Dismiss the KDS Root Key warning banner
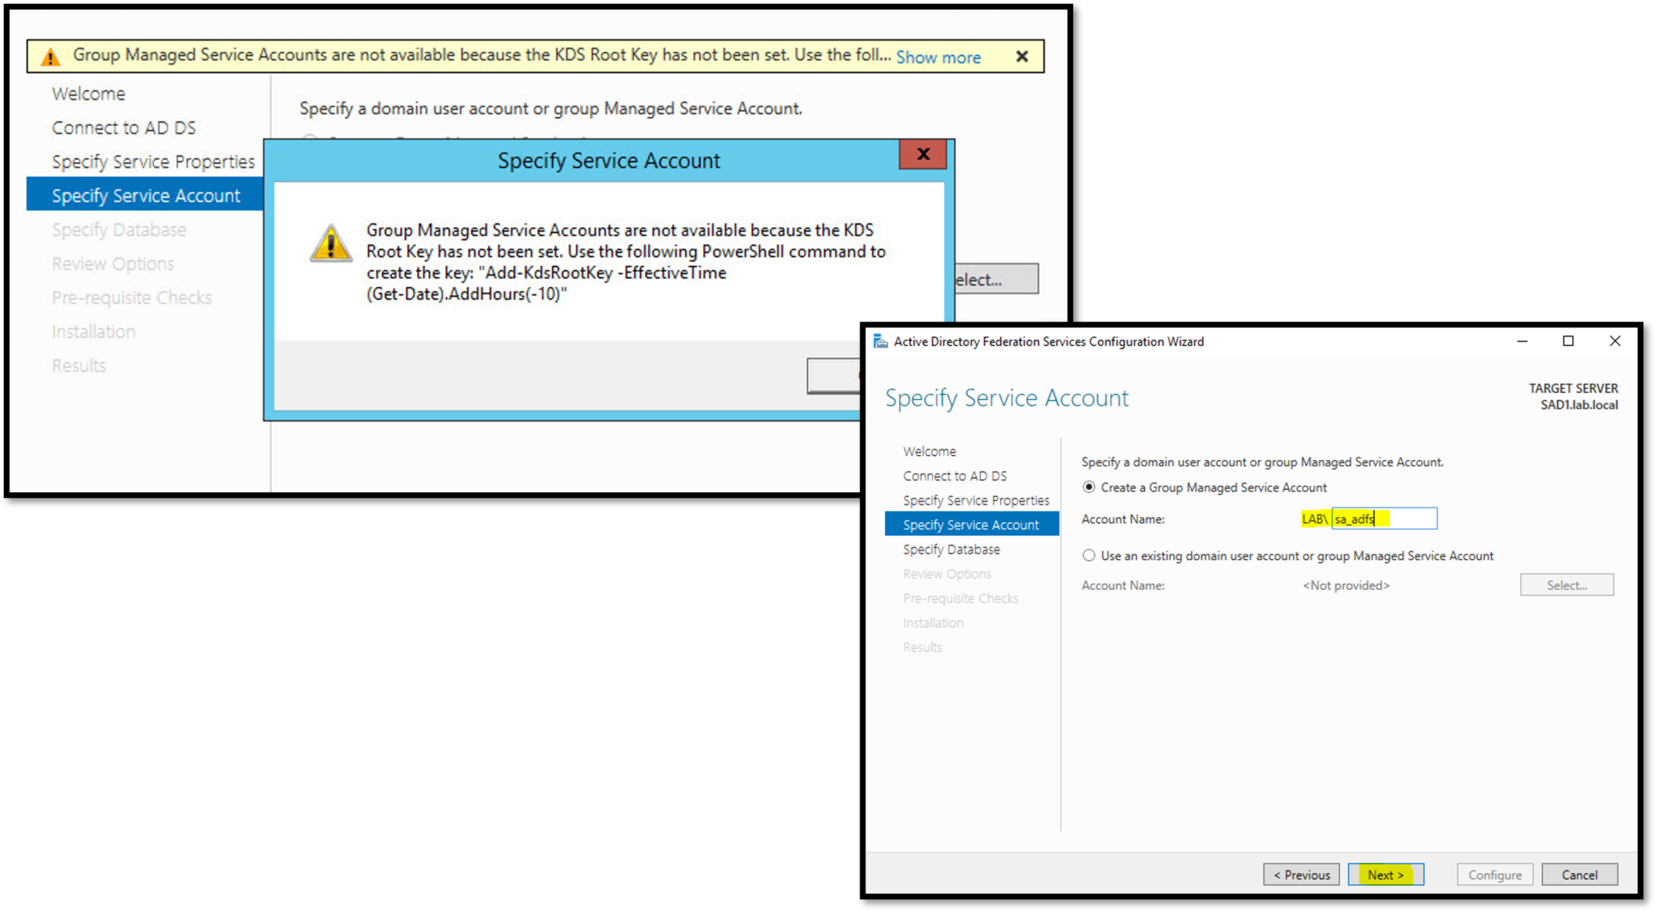 (x=1021, y=56)
